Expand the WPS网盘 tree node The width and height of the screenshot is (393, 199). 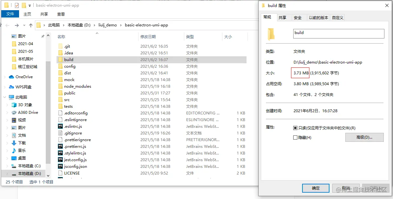[4, 87]
